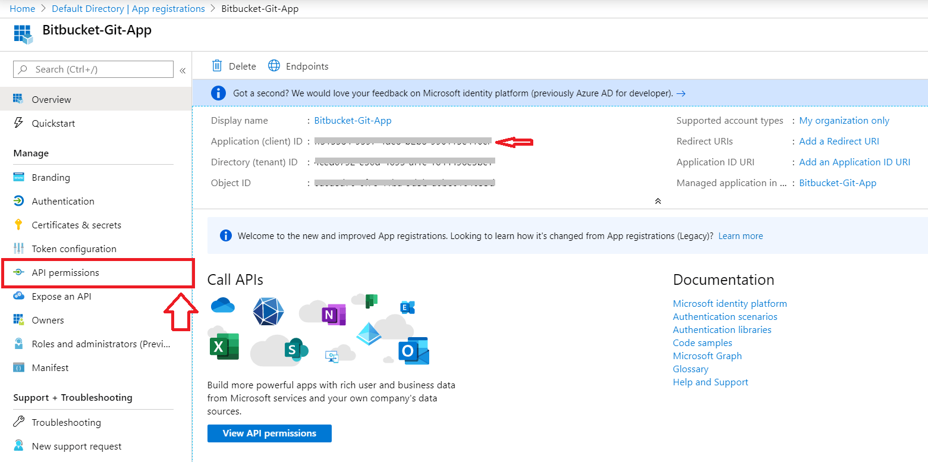This screenshot has width=928, height=462.
Task: Click the Bitbucket-Git-App display name link
Action: pyautogui.click(x=353, y=120)
